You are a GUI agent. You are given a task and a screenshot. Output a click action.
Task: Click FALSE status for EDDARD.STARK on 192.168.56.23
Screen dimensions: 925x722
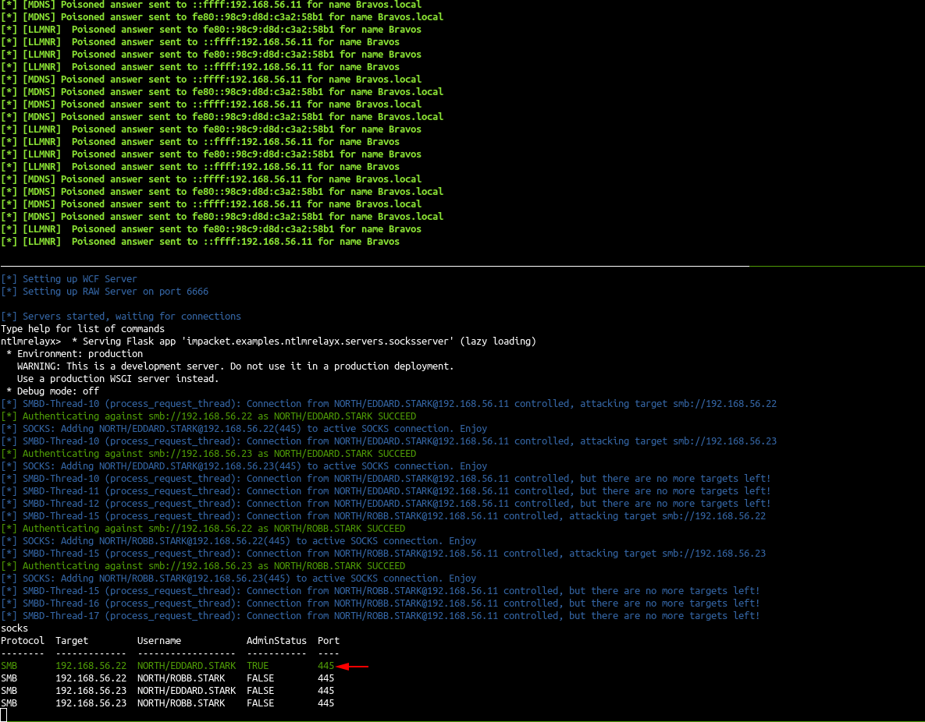[x=260, y=691]
